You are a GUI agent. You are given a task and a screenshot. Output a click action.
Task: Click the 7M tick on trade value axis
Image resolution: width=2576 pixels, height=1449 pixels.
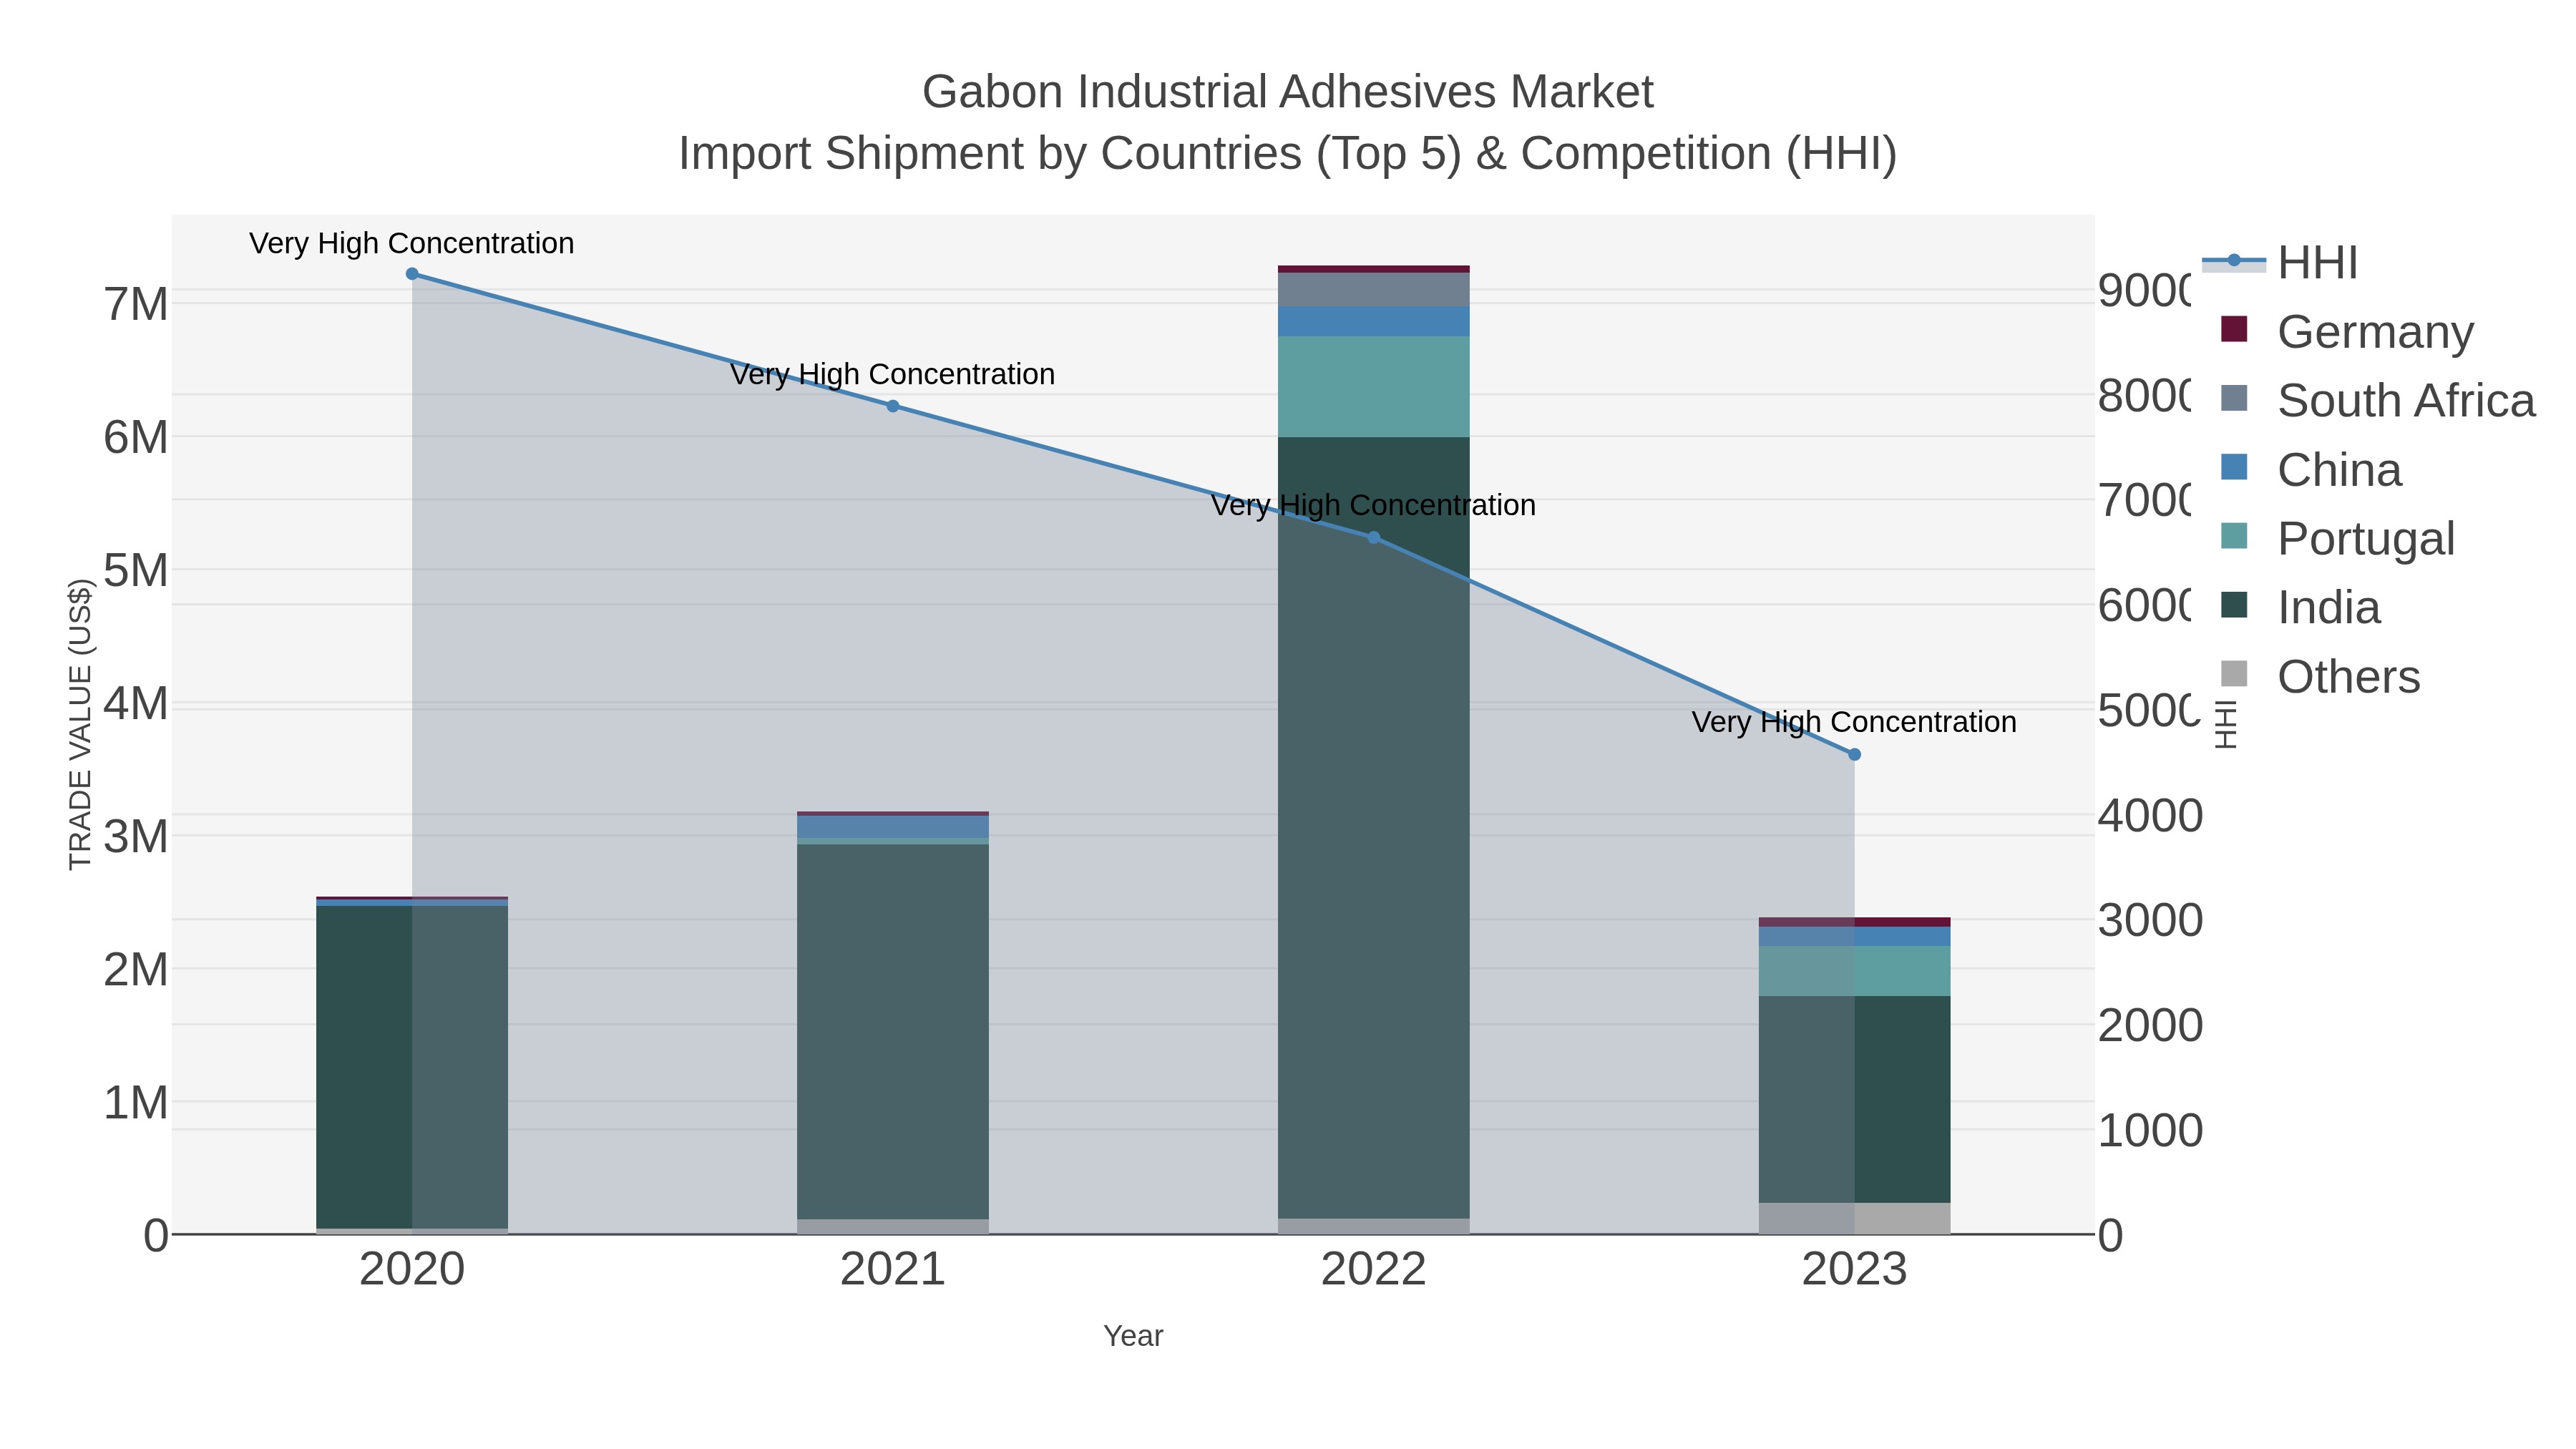point(136,304)
